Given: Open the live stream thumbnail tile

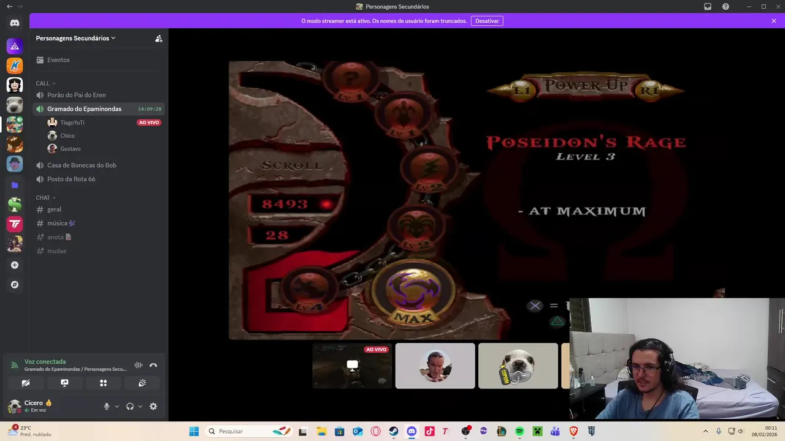Looking at the screenshot, I should [x=352, y=366].
